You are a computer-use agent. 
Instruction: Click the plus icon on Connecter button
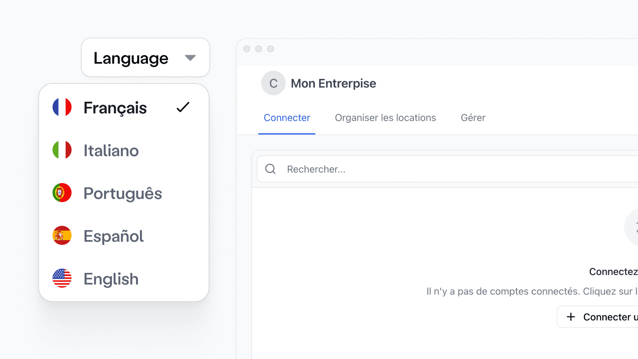click(x=571, y=317)
